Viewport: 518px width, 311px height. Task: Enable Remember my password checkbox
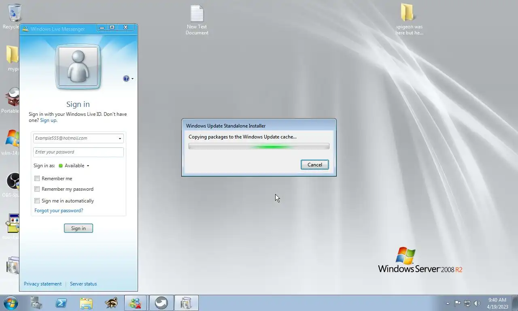tap(37, 189)
